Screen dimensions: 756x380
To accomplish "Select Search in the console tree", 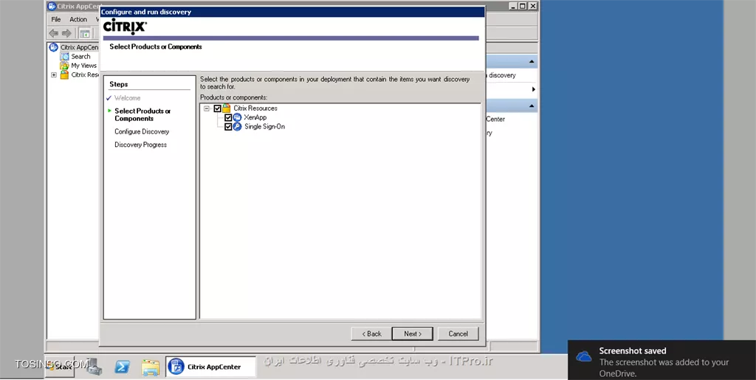I will (80, 56).
